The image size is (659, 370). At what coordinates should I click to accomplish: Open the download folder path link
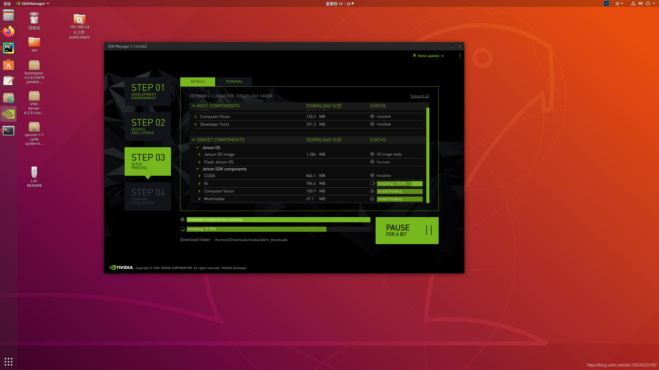click(251, 240)
